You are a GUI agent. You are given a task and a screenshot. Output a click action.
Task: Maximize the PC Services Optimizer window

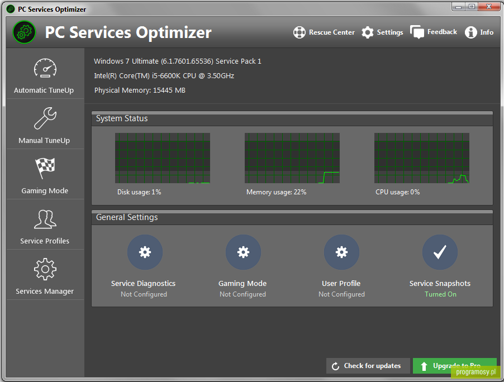[472, 7]
